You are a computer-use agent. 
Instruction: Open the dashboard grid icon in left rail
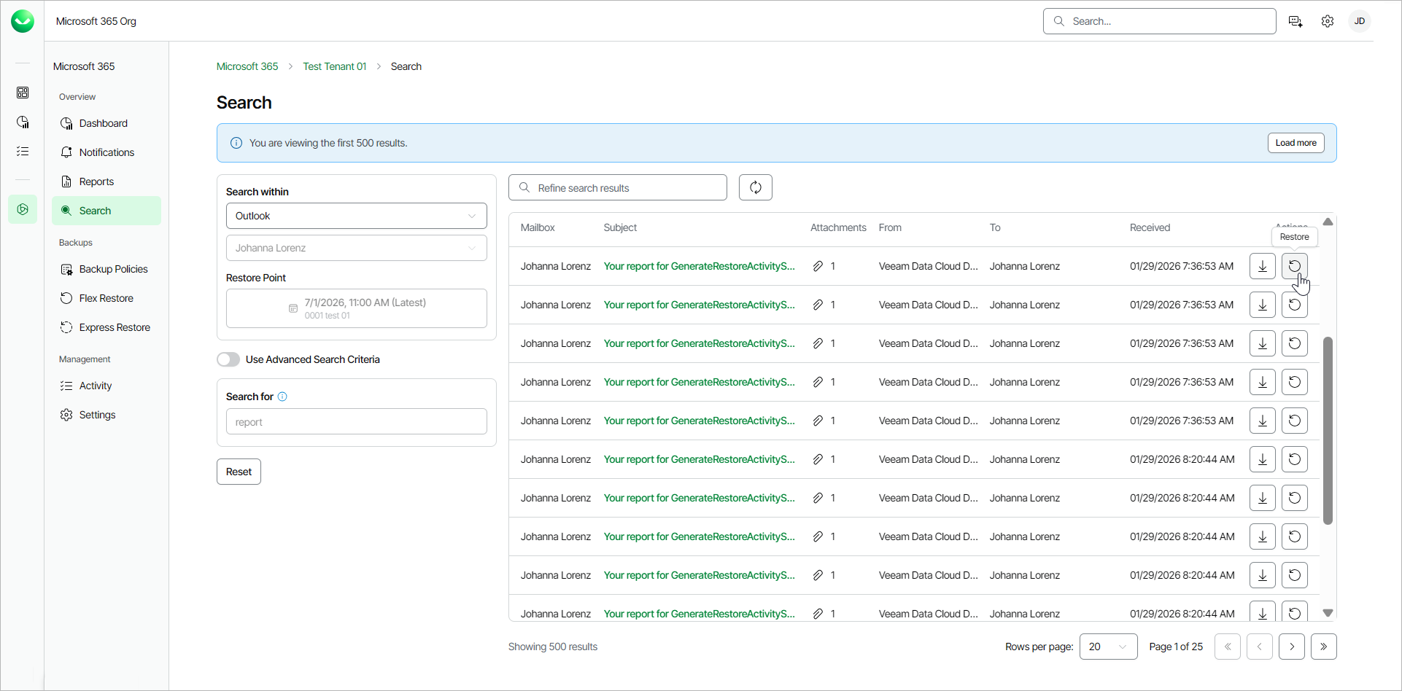coord(23,93)
